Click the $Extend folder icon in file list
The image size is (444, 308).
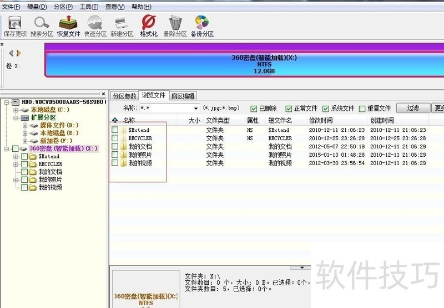tap(123, 130)
